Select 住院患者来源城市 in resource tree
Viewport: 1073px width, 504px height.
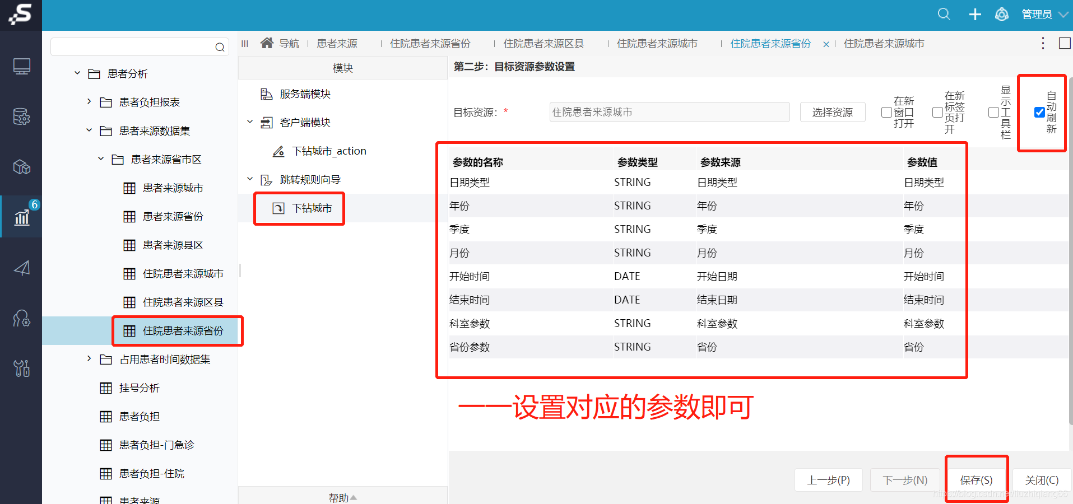(x=183, y=274)
